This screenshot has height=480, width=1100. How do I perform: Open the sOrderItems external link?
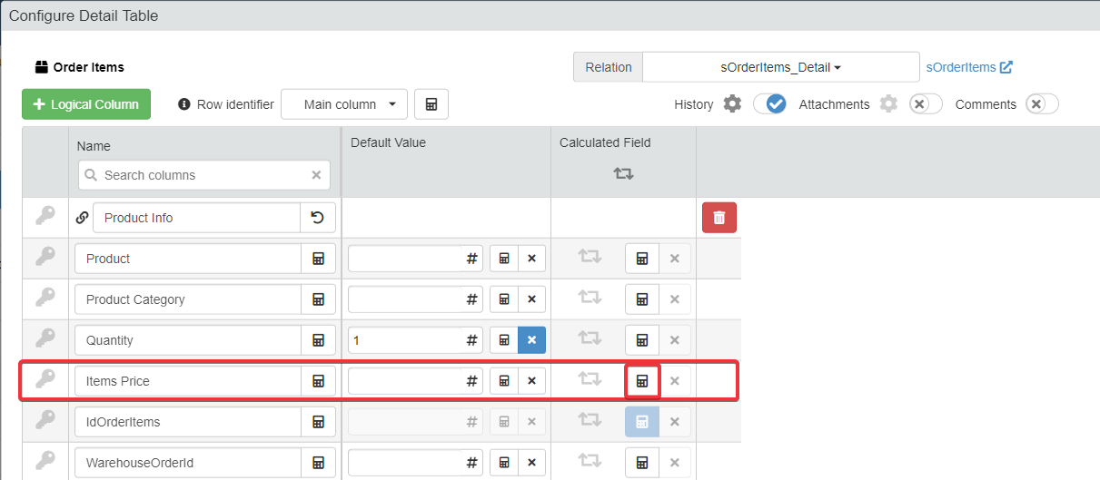tap(969, 67)
